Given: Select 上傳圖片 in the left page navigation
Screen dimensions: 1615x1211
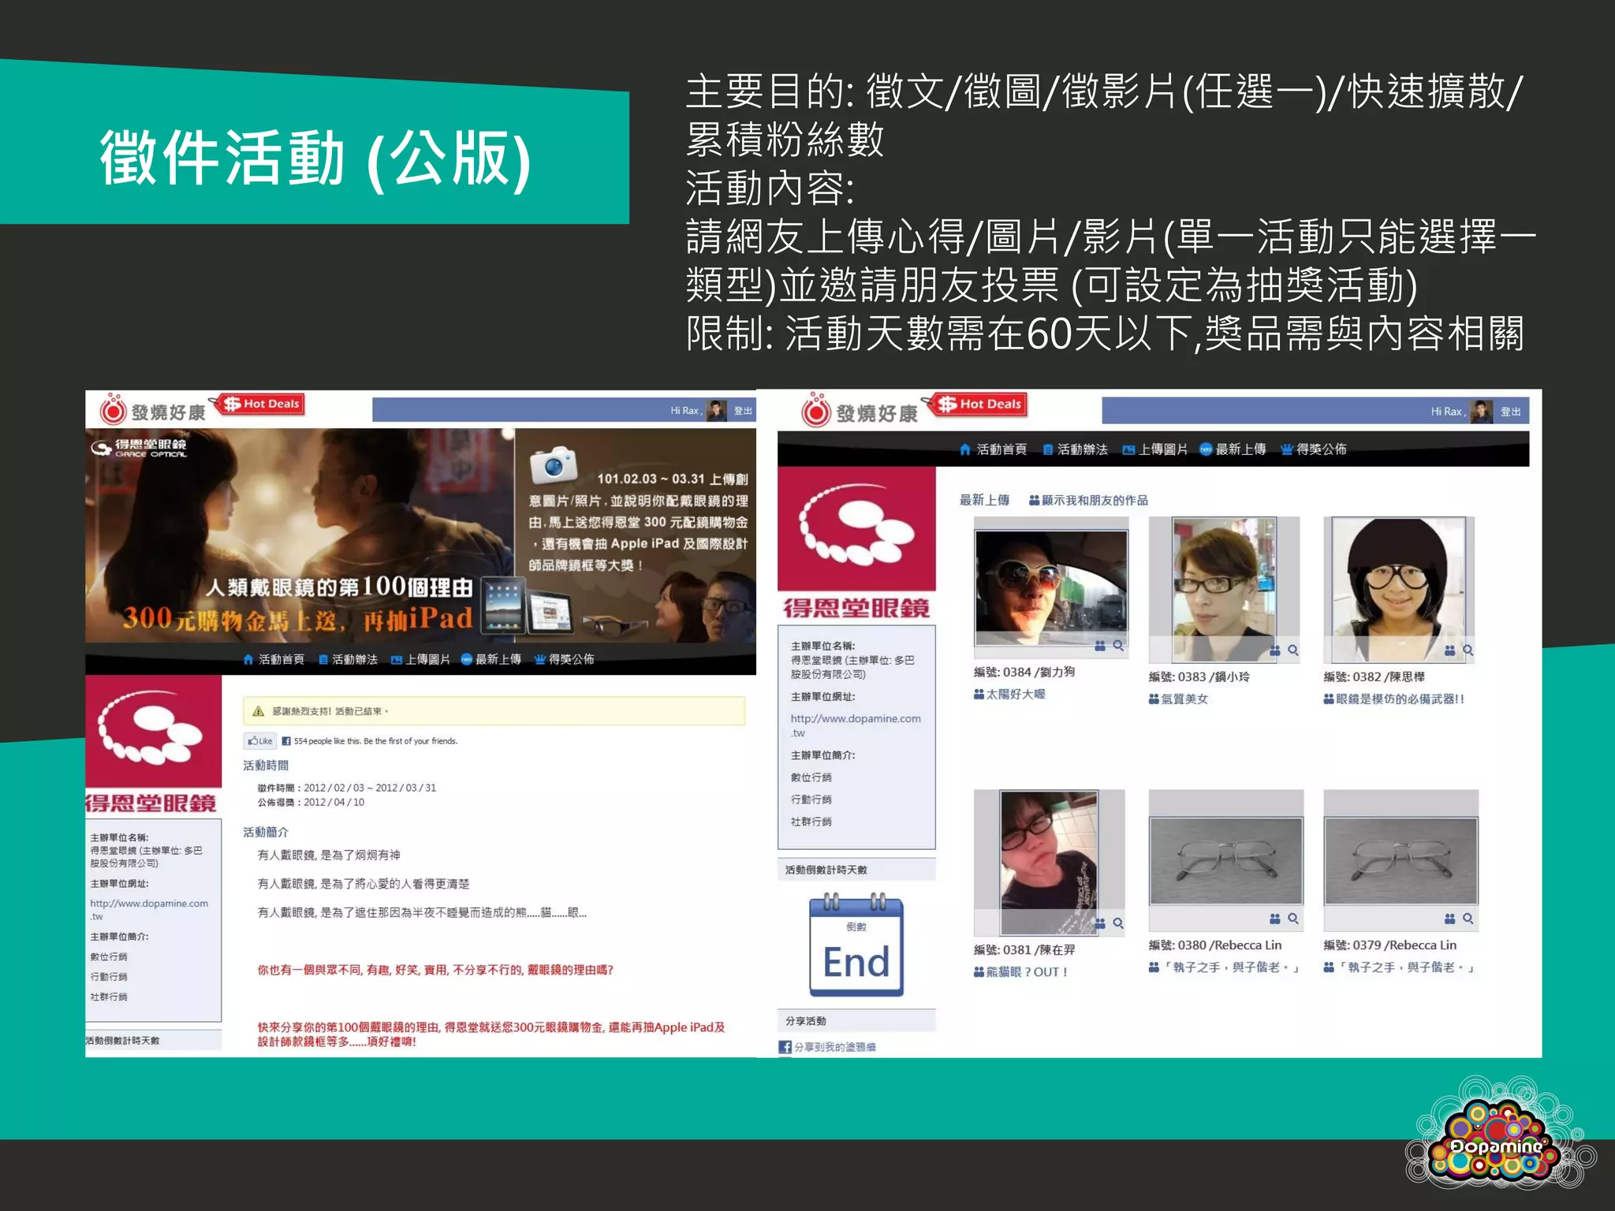Looking at the screenshot, I should pyautogui.click(x=420, y=659).
